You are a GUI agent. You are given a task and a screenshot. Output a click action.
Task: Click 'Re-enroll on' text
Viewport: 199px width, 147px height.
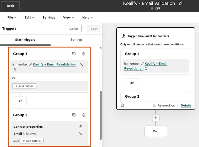pos(166,105)
